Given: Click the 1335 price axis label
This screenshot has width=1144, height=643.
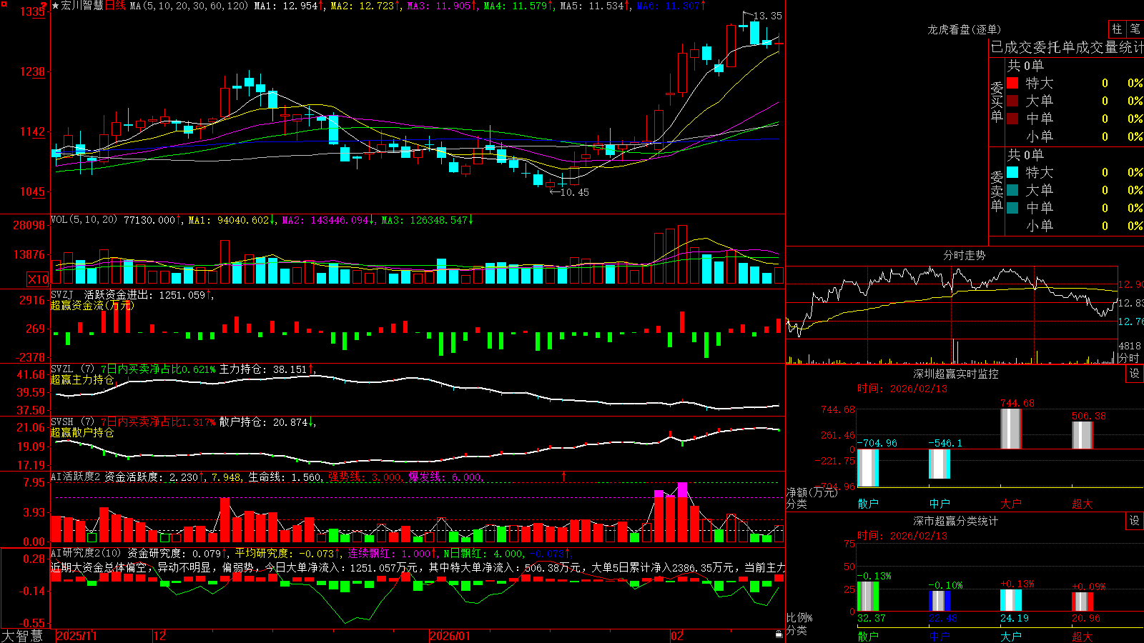Looking at the screenshot, I should click(x=32, y=11).
